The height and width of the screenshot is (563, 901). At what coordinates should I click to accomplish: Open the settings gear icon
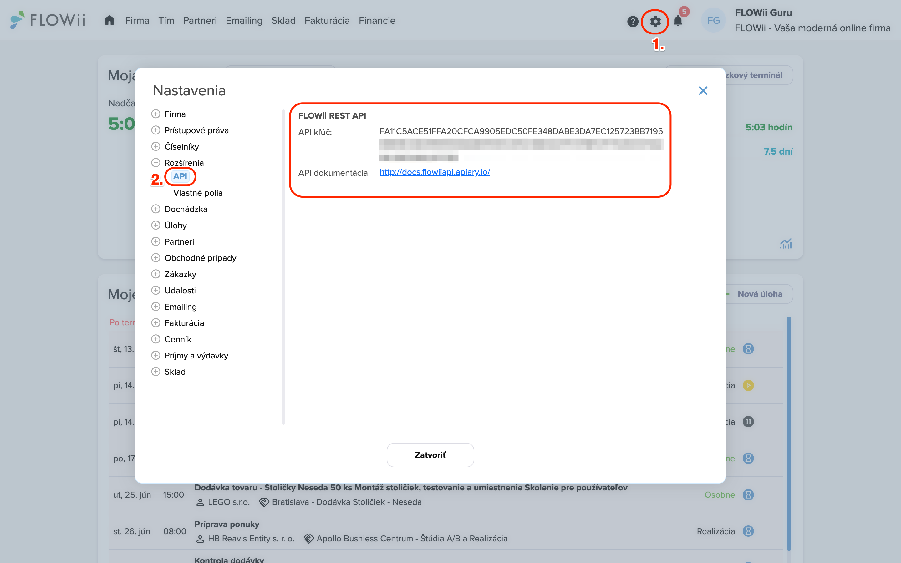point(655,21)
